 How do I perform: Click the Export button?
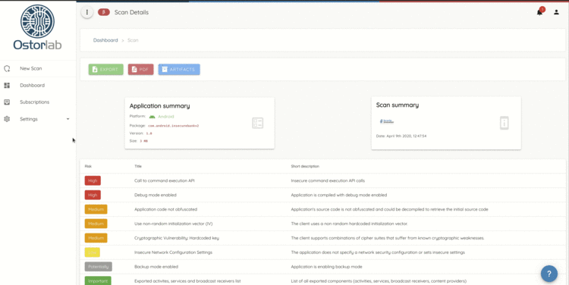coord(106,69)
